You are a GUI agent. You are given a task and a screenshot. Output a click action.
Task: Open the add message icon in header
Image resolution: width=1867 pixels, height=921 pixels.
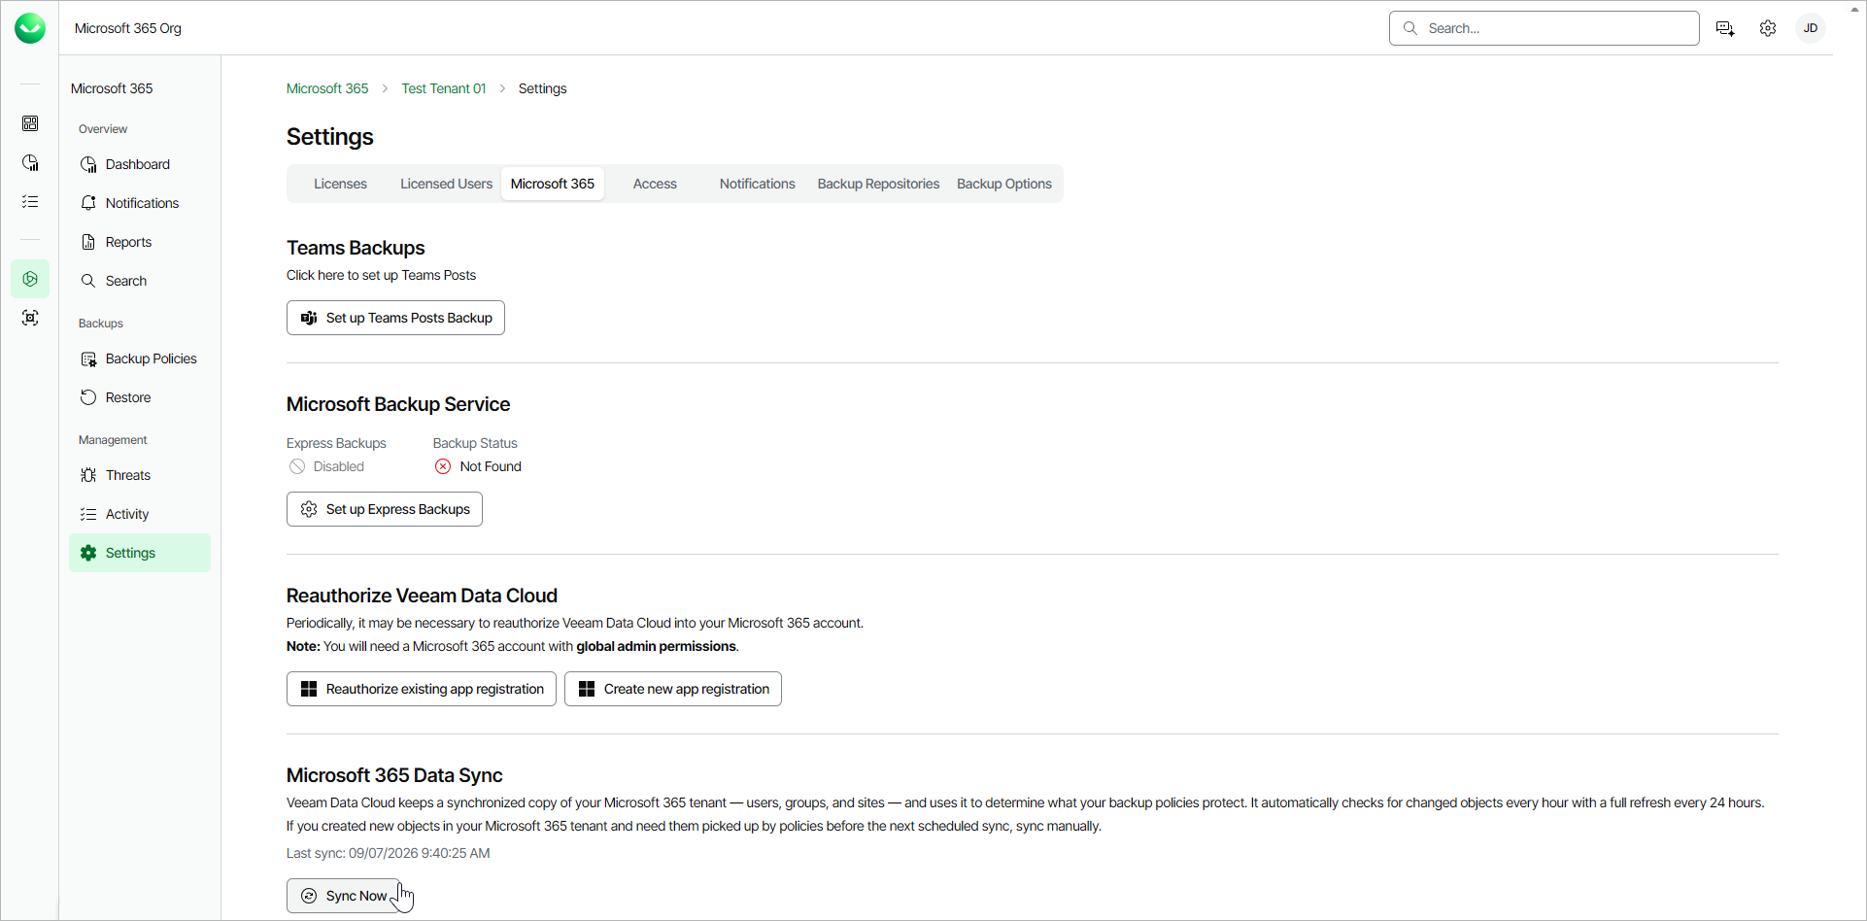pyautogui.click(x=1725, y=28)
